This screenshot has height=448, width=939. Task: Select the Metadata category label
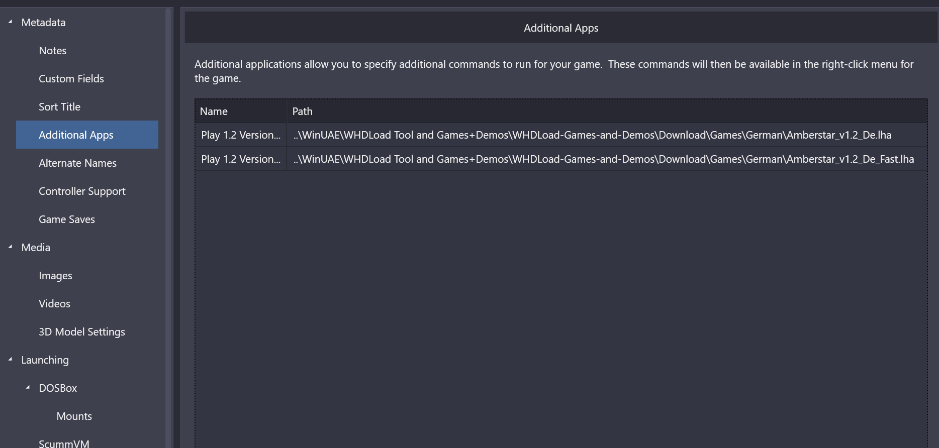[44, 22]
